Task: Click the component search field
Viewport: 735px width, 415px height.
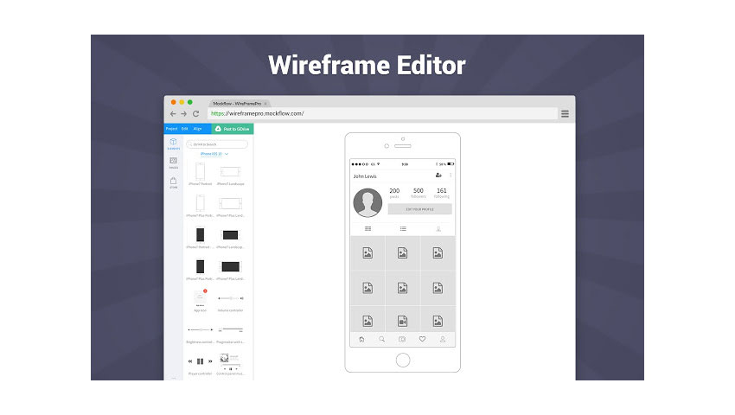Action: click(x=216, y=144)
